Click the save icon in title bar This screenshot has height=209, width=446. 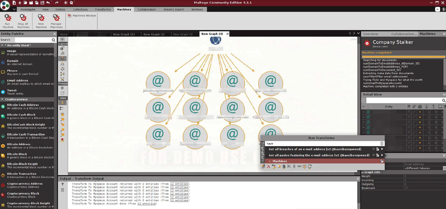31,3
